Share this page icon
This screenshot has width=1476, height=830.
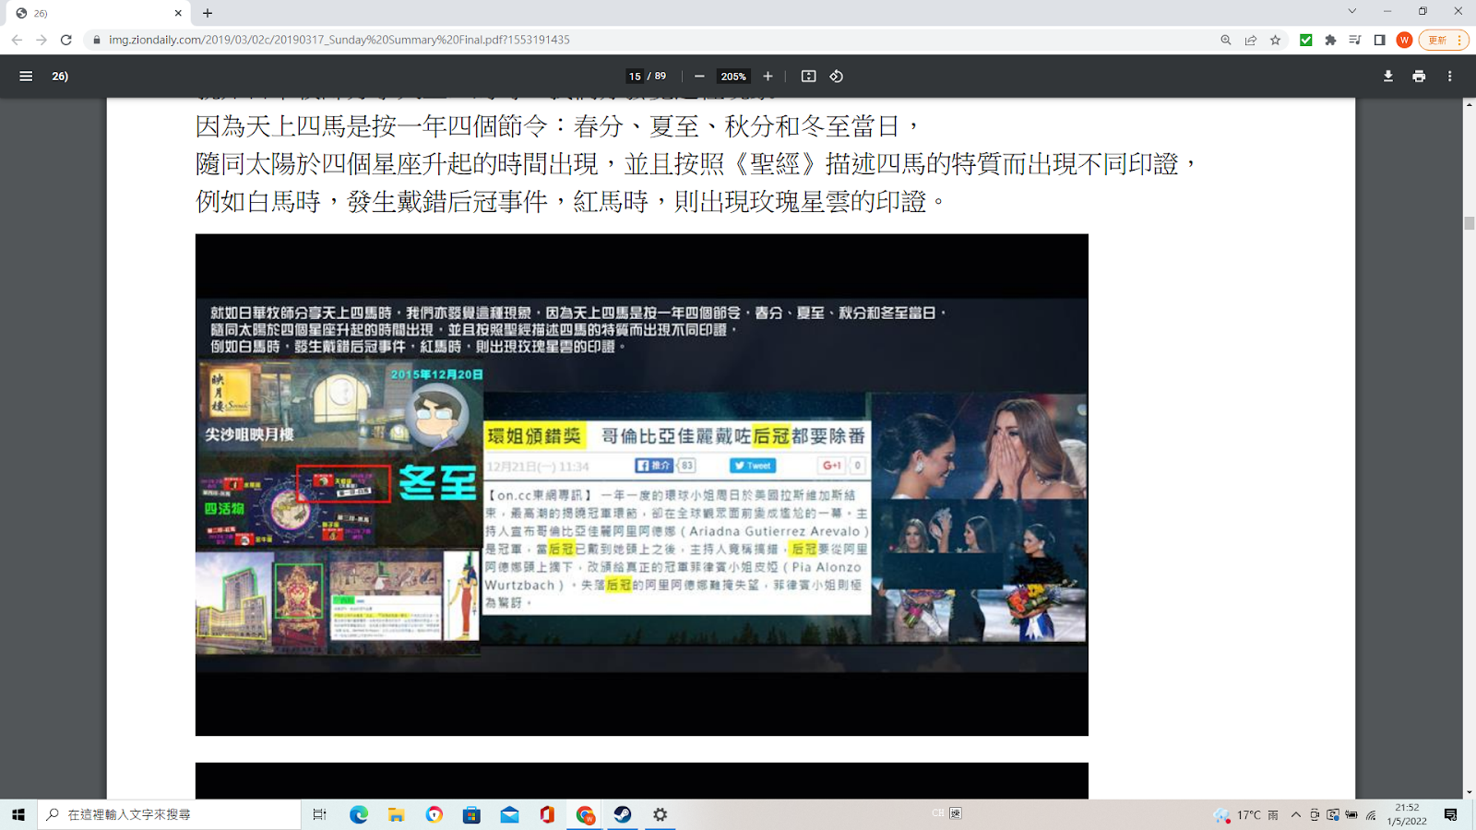(x=1251, y=40)
